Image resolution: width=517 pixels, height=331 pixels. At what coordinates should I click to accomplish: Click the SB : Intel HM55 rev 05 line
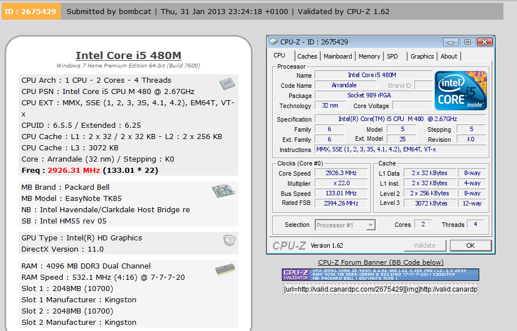[64, 221]
